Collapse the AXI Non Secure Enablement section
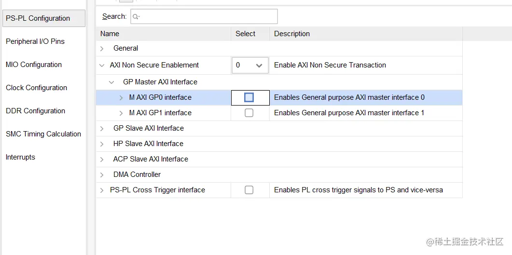The height and width of the screenshot is (255, 512). pyautogui.click(x=102, y=66)
